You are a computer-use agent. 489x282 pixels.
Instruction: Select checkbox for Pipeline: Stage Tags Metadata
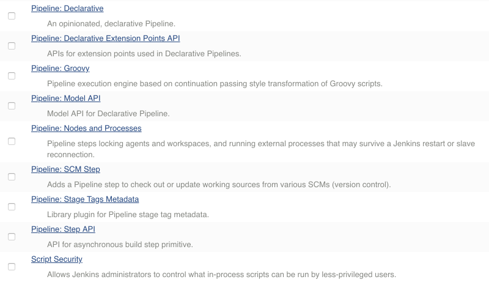12,207
